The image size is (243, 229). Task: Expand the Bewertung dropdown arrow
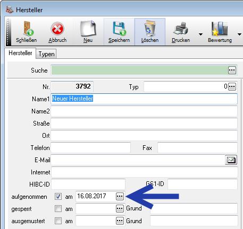(239, 34)
